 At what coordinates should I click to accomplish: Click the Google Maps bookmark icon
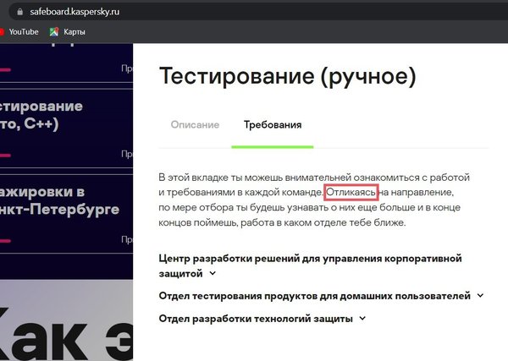(x=54, y=31)
